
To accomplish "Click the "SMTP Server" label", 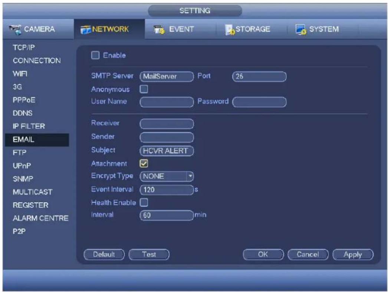I will (x=112, y=76).
